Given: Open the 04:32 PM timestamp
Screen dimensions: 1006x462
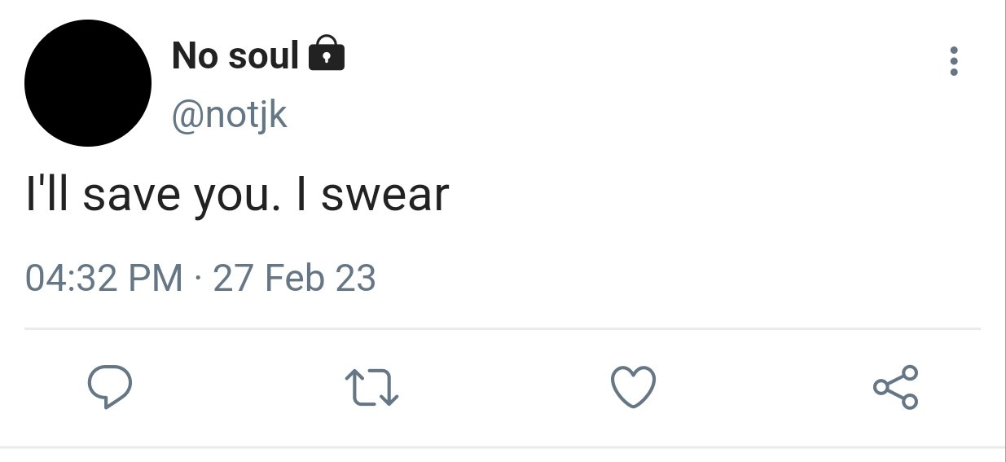Looking at the screenshot, I should 104,279.
